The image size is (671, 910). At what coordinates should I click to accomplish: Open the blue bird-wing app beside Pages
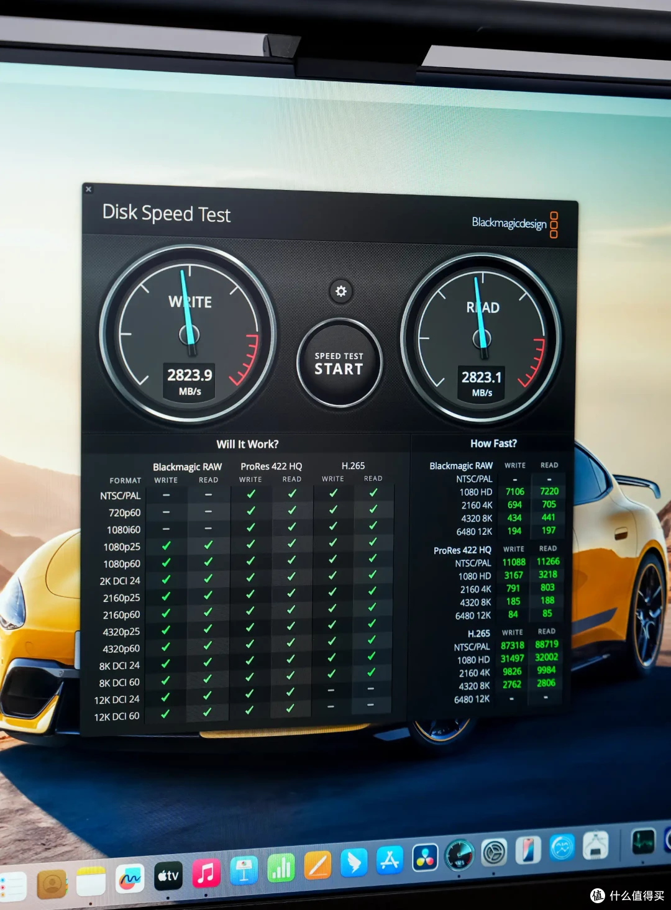click(x=354, y=863)
